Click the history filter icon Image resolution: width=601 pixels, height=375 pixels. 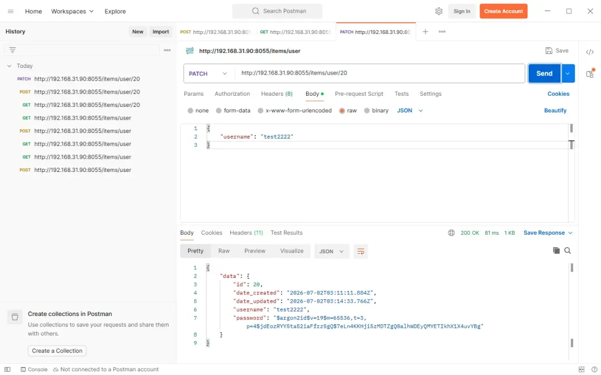coord(13,50)
